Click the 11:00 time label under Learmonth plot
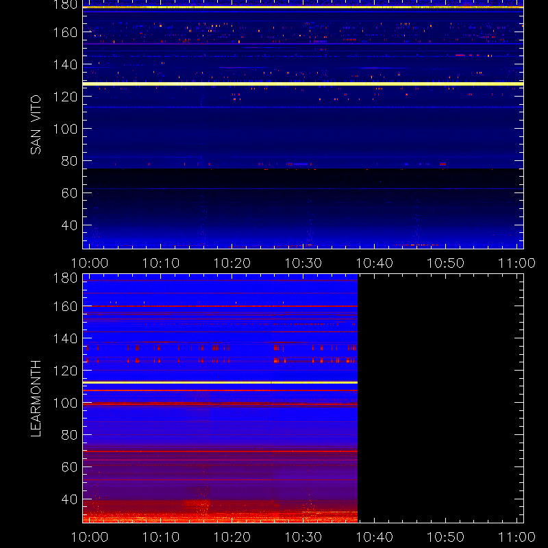Viewport: 548px width, 548px height. point(517,537)
